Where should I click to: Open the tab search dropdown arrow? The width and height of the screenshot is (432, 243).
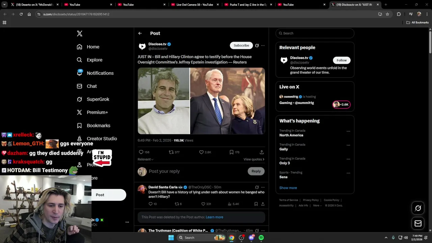[4, 5]
